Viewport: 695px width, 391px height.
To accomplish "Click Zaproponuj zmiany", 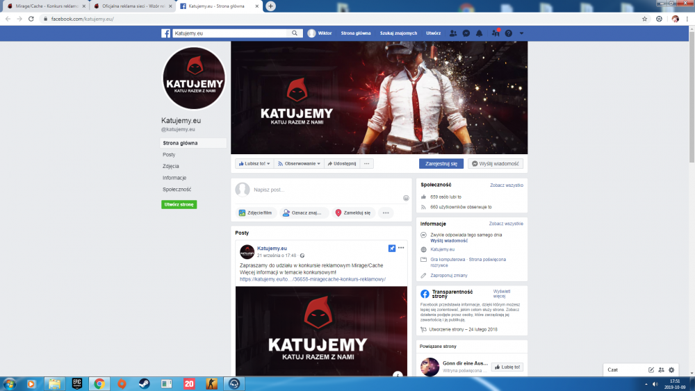I will 448,276.
